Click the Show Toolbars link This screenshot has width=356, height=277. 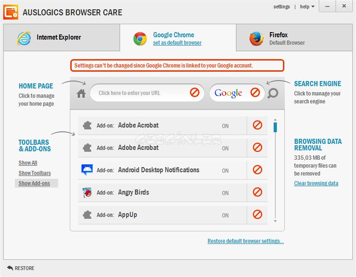coord(34,173)
